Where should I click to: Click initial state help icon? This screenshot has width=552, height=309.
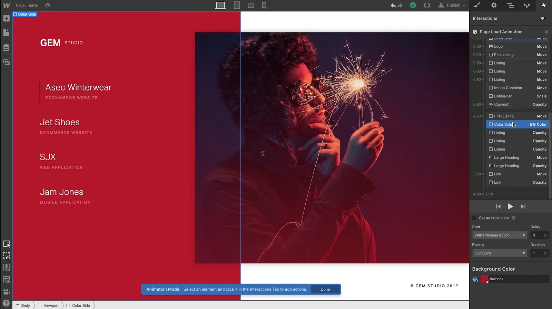pyautogui.click(x=513, y=218)
